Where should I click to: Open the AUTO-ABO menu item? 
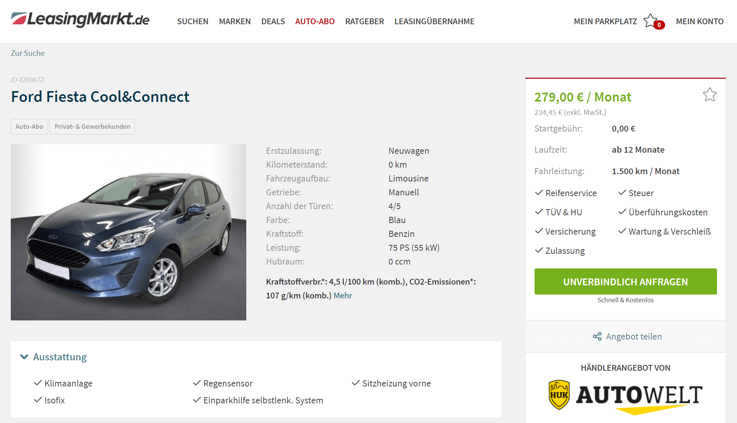(315, 22)
